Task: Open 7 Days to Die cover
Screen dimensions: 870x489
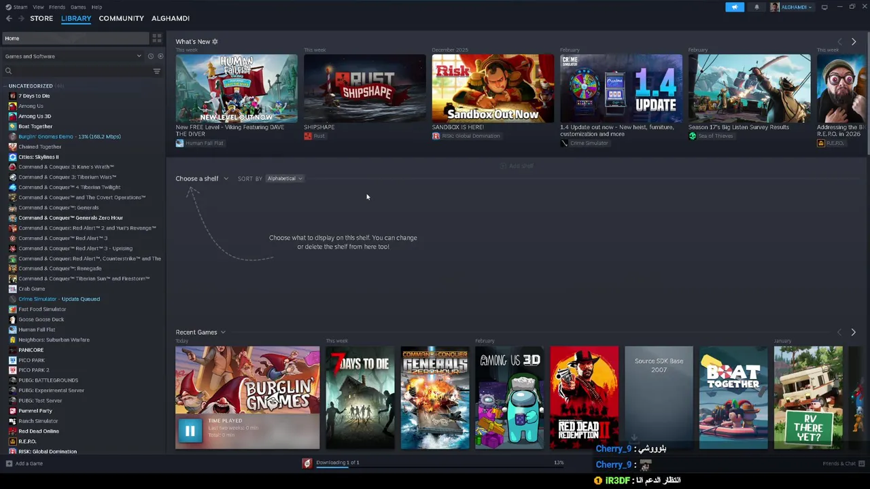Action: tap(360, 397)
